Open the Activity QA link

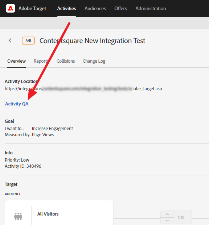tap(17, 104)
